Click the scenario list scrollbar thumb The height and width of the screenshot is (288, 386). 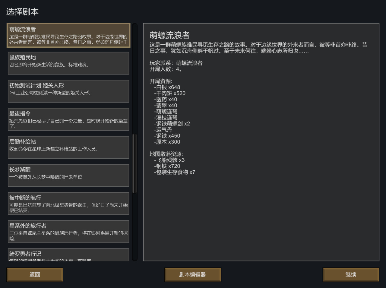(134, 163)
